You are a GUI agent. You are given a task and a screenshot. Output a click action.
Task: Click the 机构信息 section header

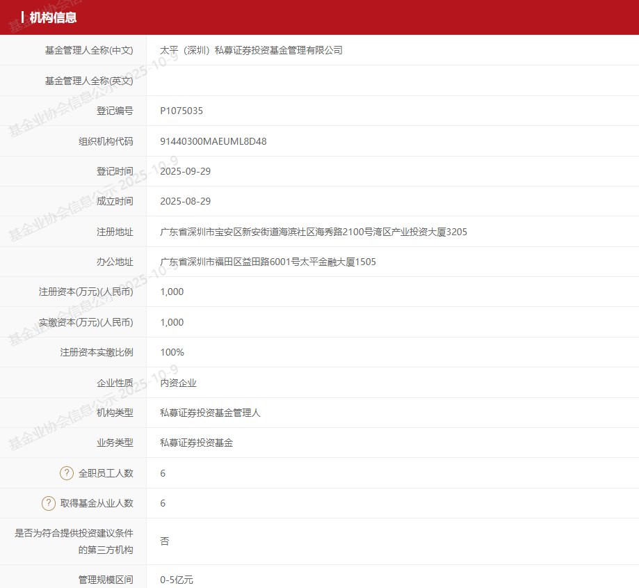click(53, 17)
